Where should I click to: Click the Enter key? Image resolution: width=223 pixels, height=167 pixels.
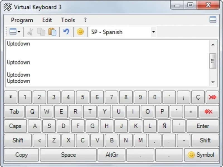coord(203,126)
